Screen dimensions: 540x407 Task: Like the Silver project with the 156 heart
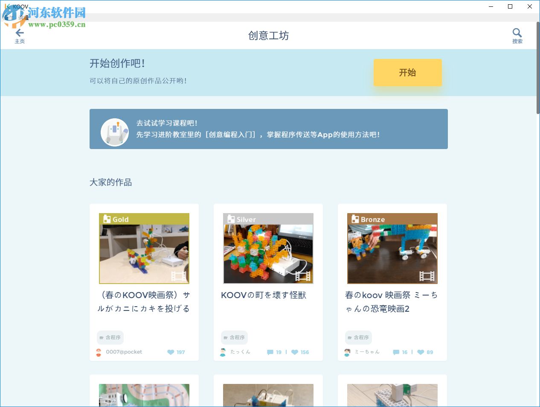click(x=295, y=352)
